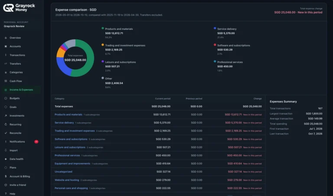Click Uncategorized row SGD 327.14 current amount

(x=163, y=172)
